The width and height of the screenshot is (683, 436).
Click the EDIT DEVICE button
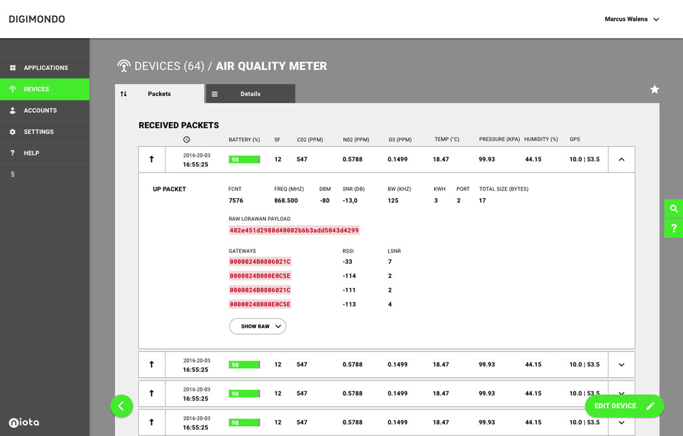click(x=624, y=406)
